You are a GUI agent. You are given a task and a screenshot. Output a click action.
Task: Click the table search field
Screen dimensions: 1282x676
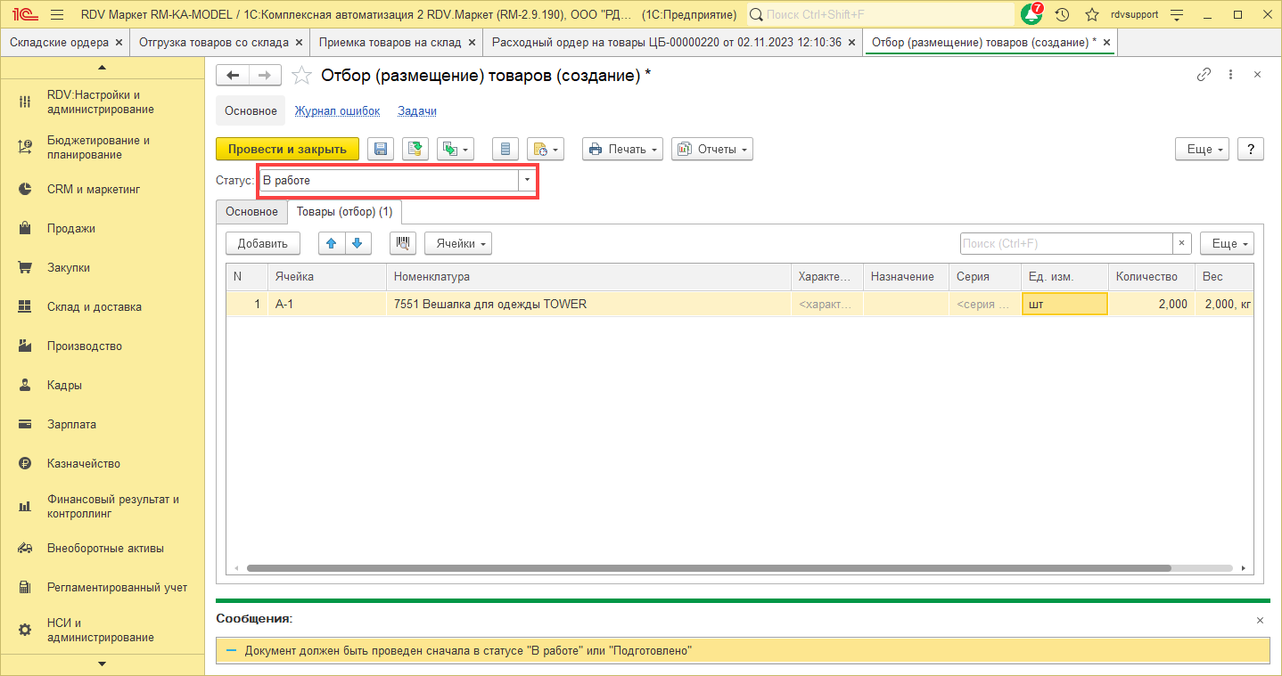(x=1064, y=243)
